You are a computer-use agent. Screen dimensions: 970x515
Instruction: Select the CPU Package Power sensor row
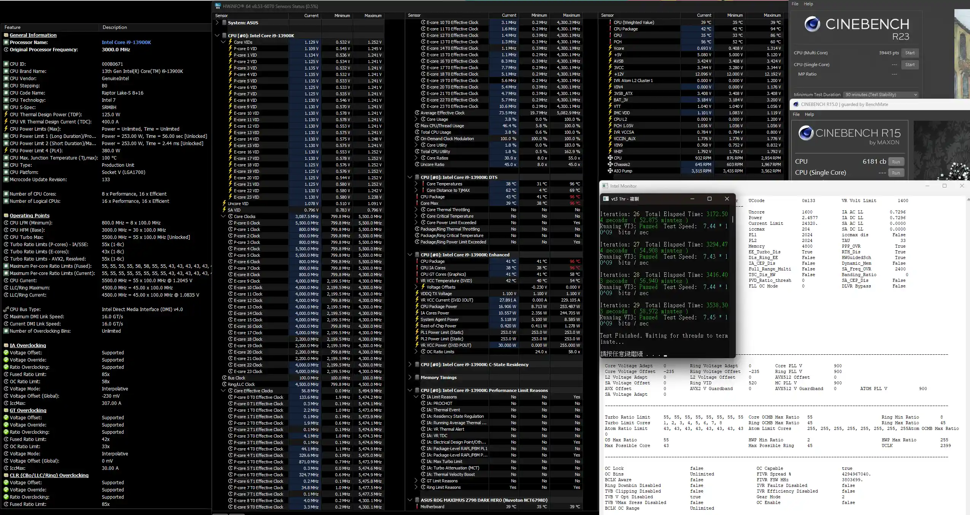pos(498,306)
